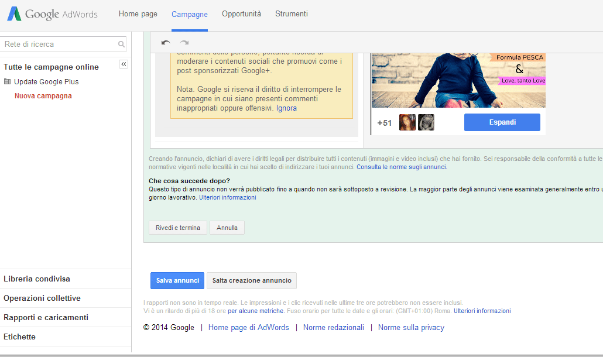Open the Strumenti menu
603x357 pixels.
291,13
